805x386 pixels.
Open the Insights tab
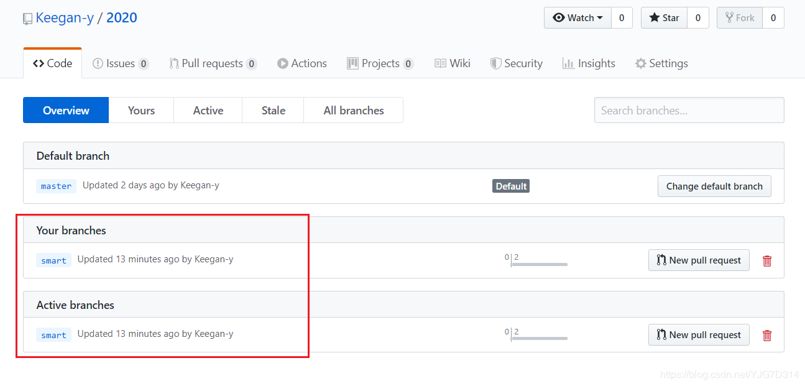point(589,63)
